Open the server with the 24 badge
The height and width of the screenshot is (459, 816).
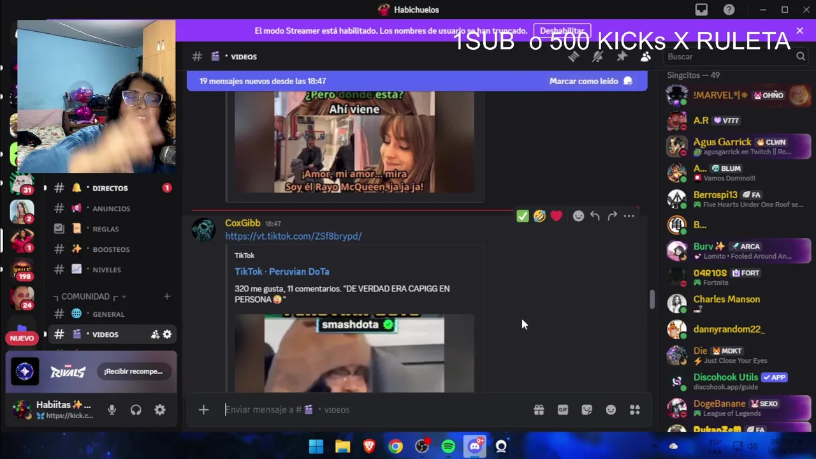click(x=22, y=298)
